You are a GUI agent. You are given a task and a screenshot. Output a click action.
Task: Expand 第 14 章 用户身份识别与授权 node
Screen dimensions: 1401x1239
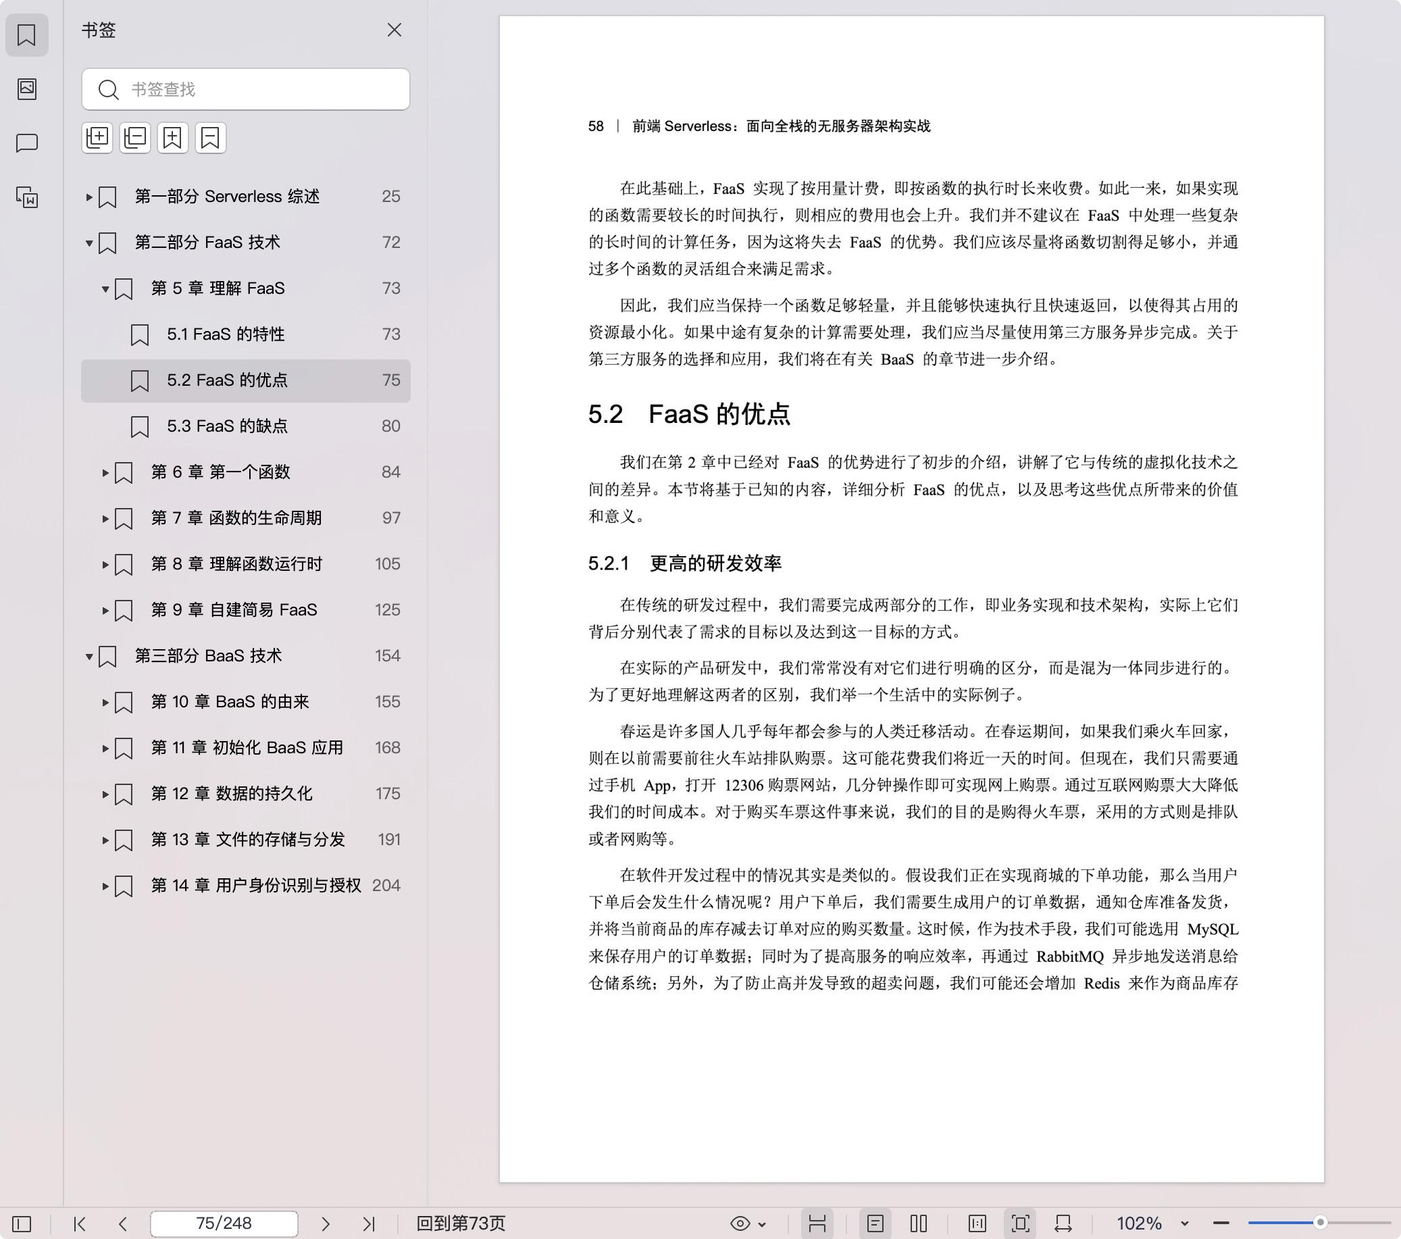point(105,886)
